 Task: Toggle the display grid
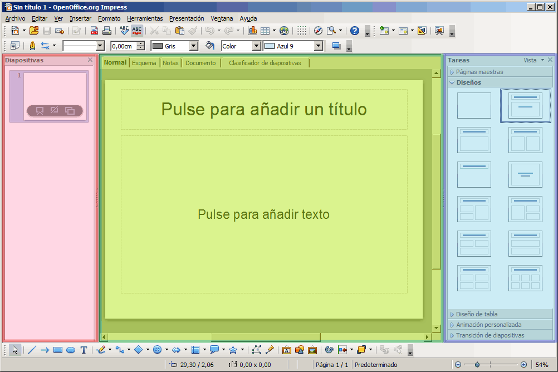(x=301, y=31)
